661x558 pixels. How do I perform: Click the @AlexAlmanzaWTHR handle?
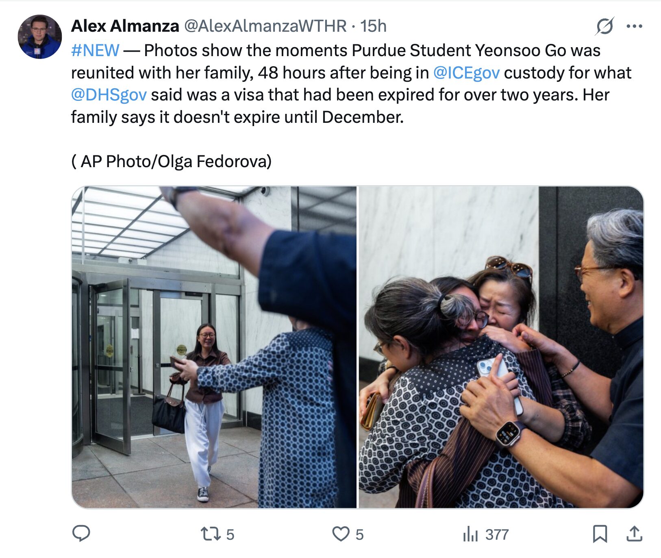tap(265, 26)
